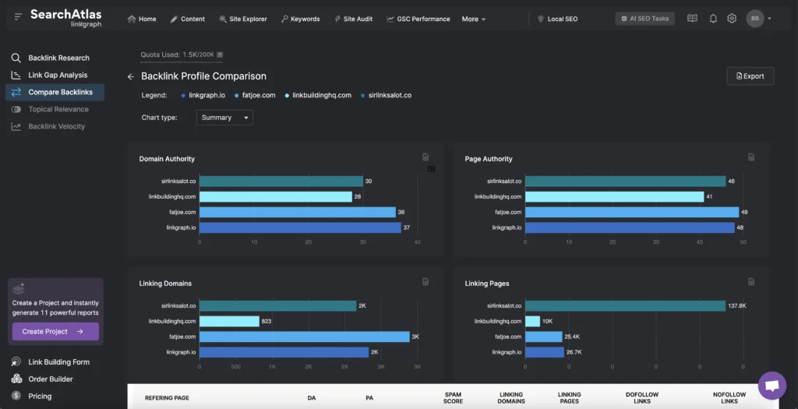Download the Linking Domains chart
This screenshot has height=409, width=798.
[x=425, y=282]
